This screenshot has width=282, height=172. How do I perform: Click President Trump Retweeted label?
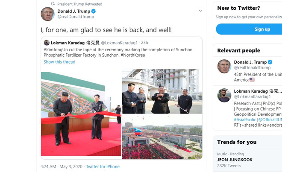[79, 4]
